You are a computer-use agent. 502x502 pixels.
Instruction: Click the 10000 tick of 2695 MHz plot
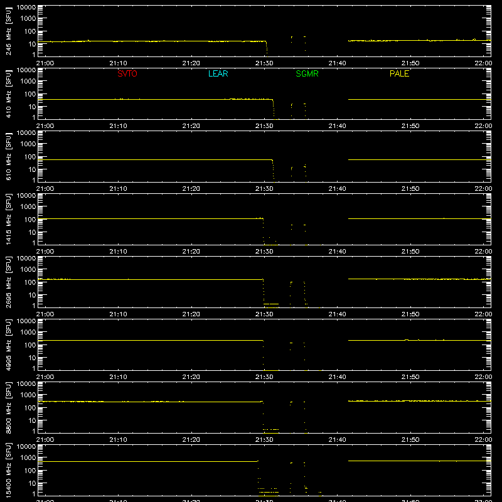click(26, 259)
